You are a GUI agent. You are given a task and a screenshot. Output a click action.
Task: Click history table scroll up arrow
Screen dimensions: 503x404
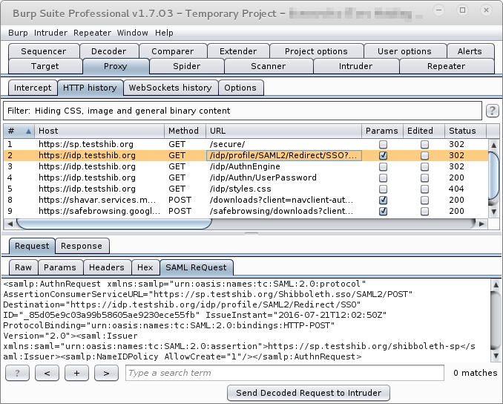pyautogui.click(x=493, y=145)
